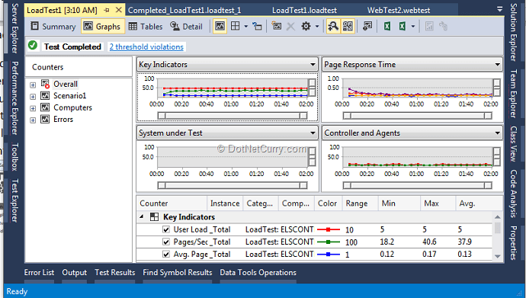This screenshot has height=298, width=526.
Task: Open the gear options dropdown arrow
Action: [317, 26]
